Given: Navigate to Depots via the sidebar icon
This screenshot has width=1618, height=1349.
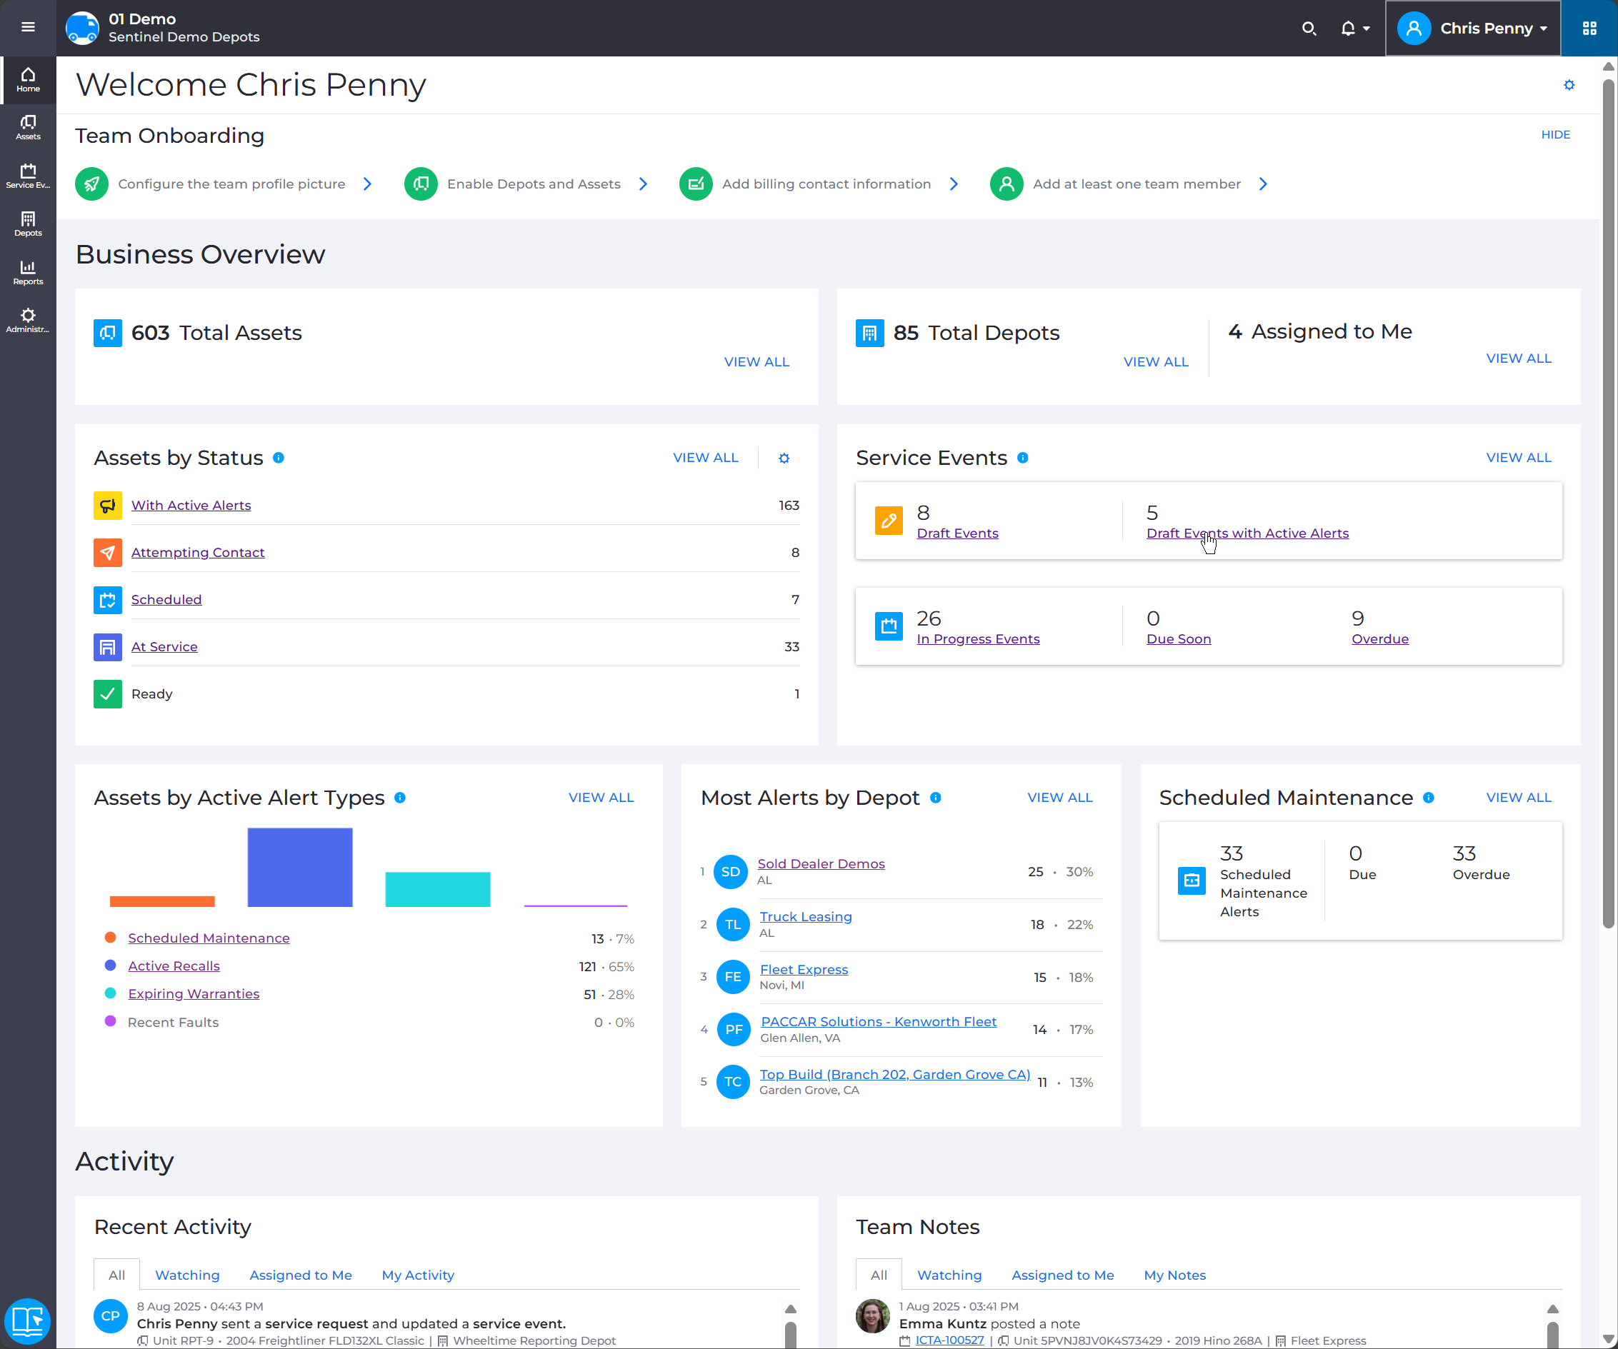Looking at the screenshot, I should click(x=28, y=224).
